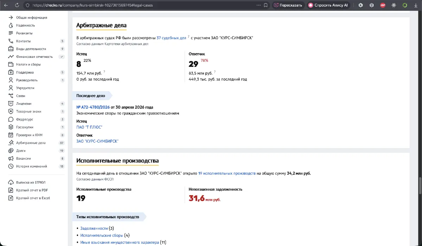Click the green circular extension icon
The width and height of the screenshot is (422, 246).
[x=405, y=5]
